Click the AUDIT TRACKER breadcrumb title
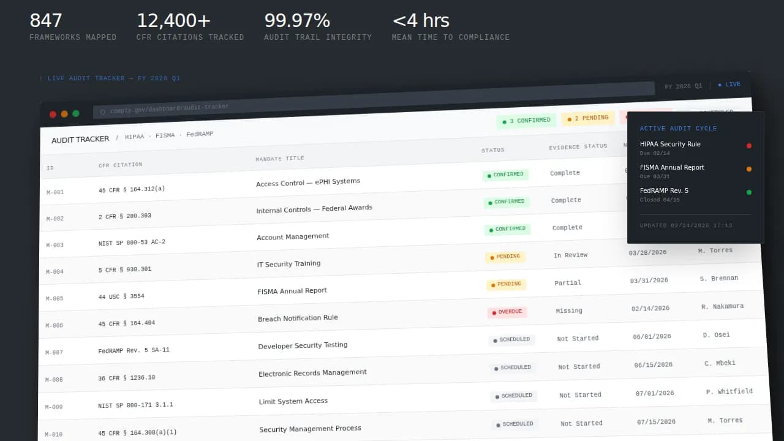784x441 pixels. [80, 140]
